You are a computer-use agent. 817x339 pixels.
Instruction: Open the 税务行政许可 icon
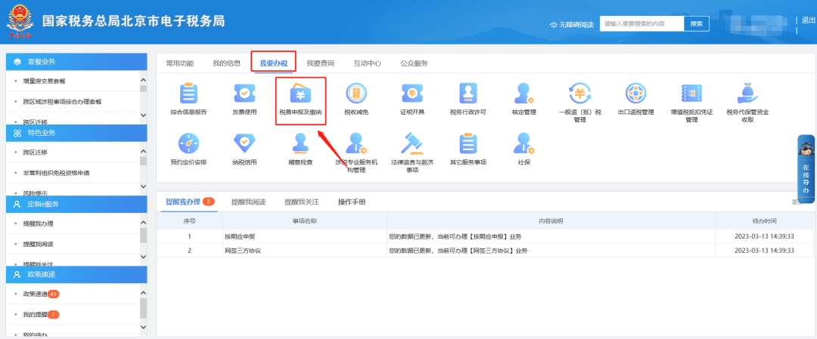[x=468, y=94]
